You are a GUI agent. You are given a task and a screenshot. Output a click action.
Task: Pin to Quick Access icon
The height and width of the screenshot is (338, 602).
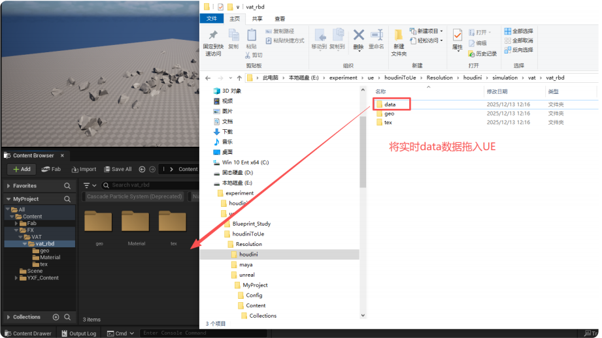[x=213, y=39]
